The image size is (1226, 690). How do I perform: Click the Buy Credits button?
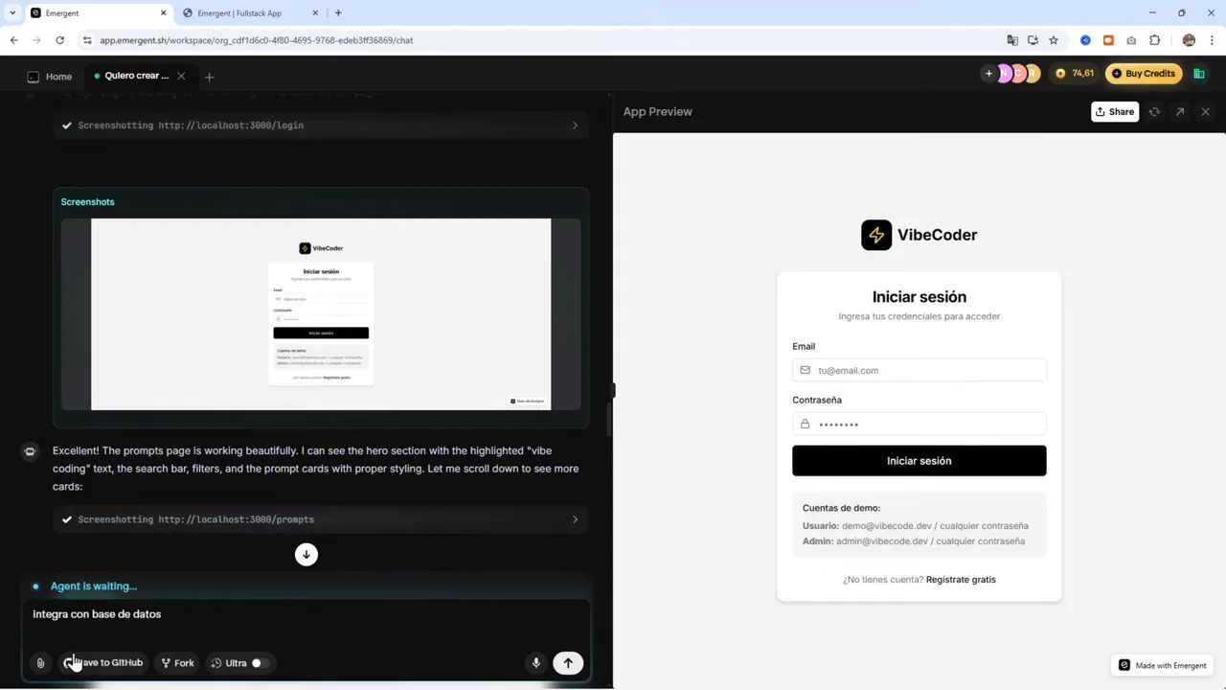[1144, 73]
